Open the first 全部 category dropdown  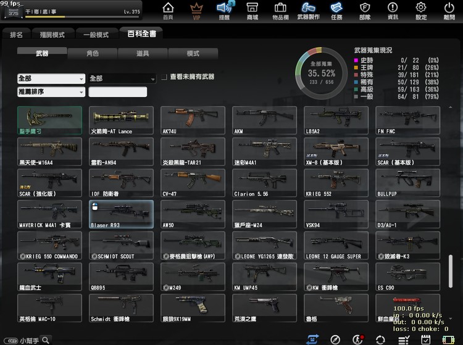tap(51, 78)
